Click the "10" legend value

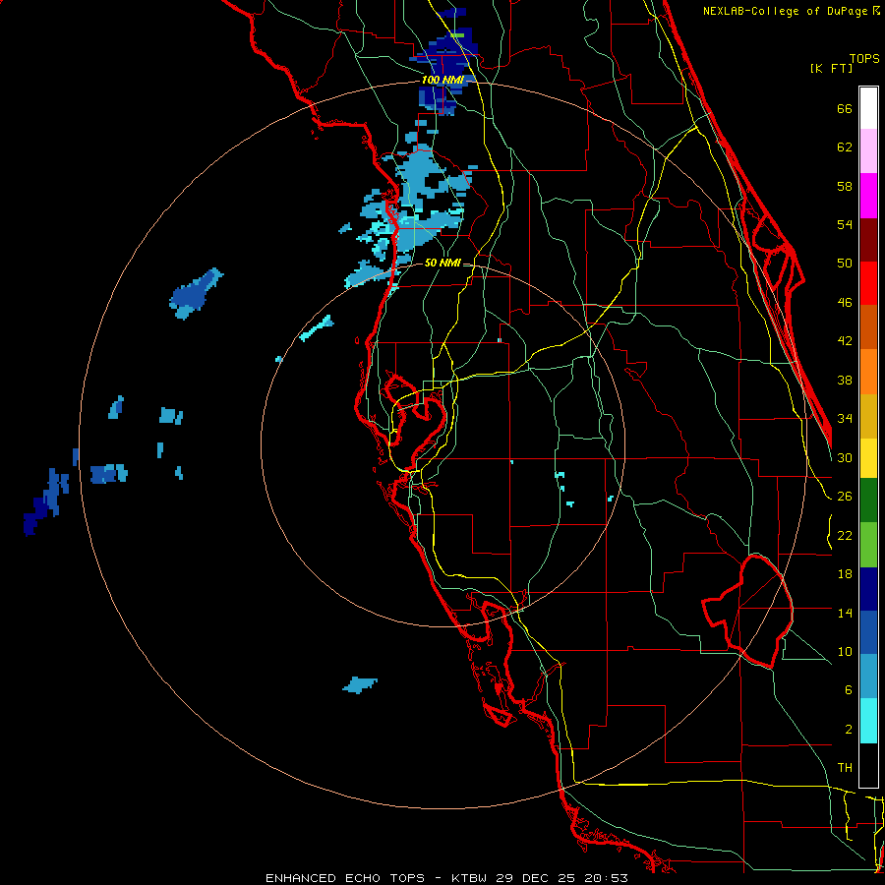pos(845,652)
